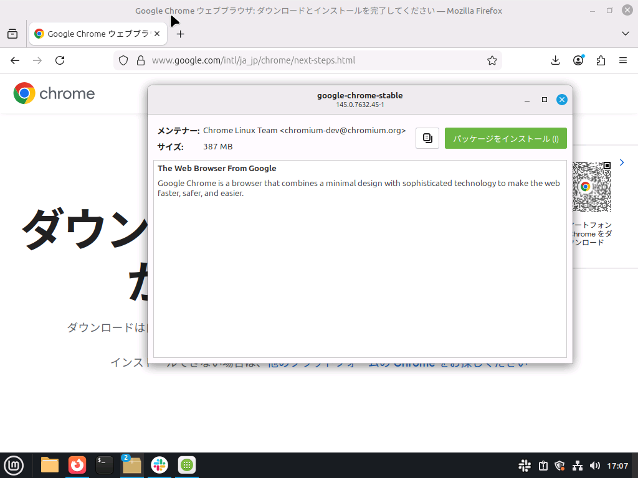The height and width of the screenshot is (478, 638).
Task: Open the Firefox hamburger application menu
Action: 622,60
